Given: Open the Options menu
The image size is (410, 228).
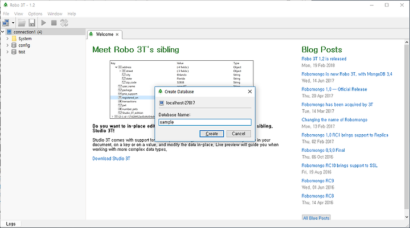Looking at the screenshot, I should pyautogui.click(x=35, y=14).
